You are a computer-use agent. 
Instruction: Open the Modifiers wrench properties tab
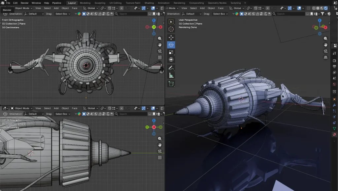point(334,105)
